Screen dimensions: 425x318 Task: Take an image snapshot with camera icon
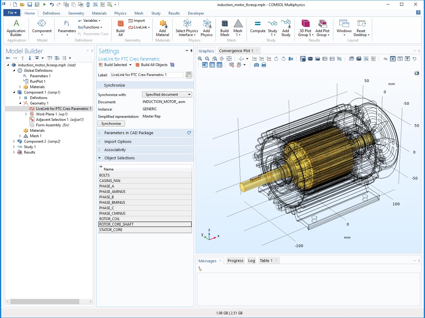coord(257,65)
